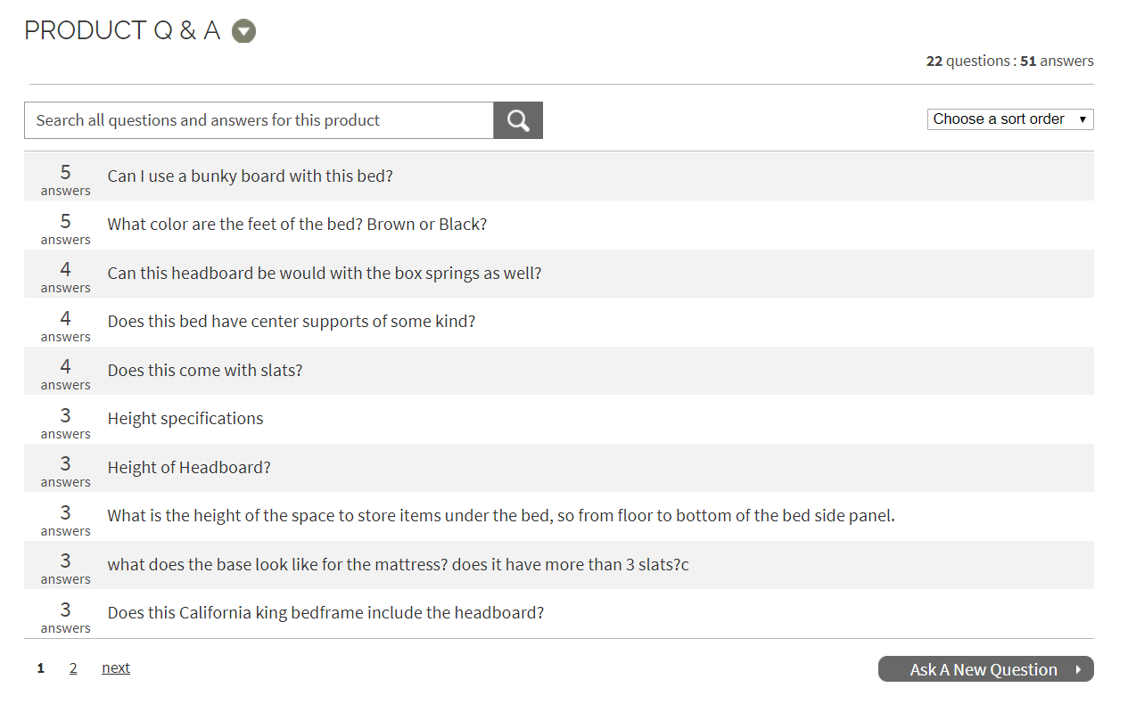The height and width of the screenshot is (704, 1136).
Task: Click the 4 answers count for slats question
Action: [x=65, y=372]
